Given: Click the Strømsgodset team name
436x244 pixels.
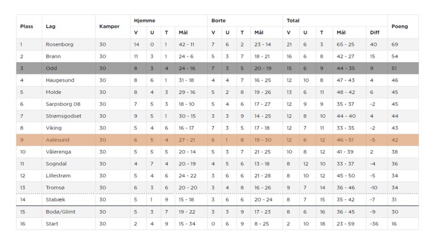Looking at the screenshot, I should (x=62, y=116).
